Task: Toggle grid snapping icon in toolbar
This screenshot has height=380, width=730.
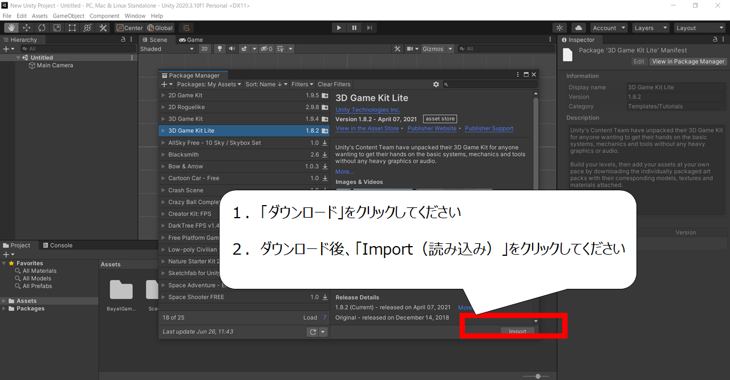Action: click(186, 27)
